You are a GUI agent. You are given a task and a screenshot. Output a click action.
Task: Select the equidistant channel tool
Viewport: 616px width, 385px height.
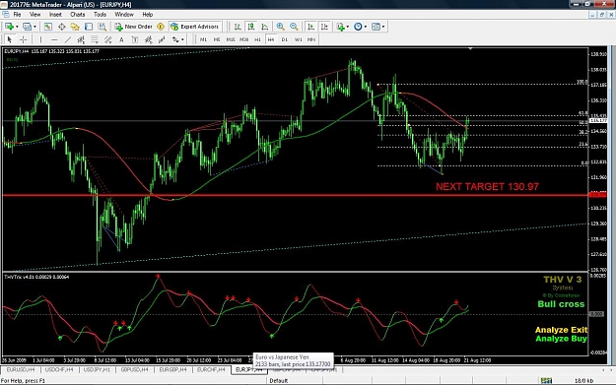pos(81,39)
